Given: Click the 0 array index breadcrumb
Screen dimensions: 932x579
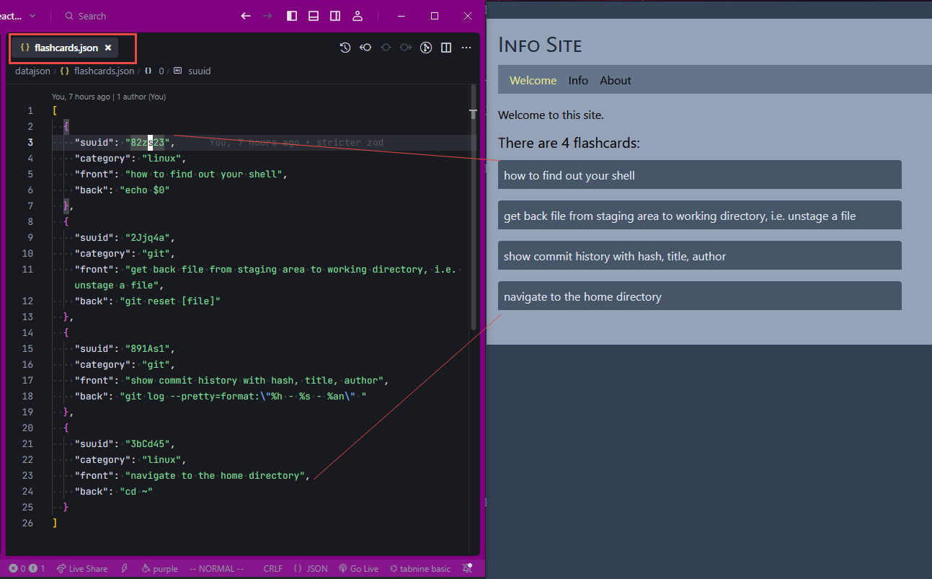Looking at the screenshot, I should tap(161, 71).
